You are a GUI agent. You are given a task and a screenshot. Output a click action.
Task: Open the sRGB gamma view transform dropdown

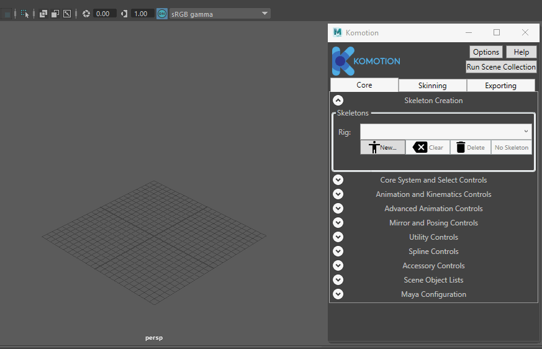220,14
